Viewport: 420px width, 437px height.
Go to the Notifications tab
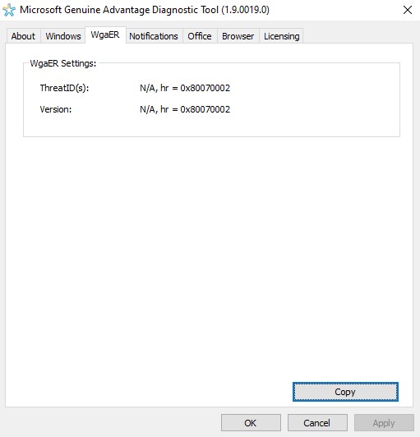[154, 36]
